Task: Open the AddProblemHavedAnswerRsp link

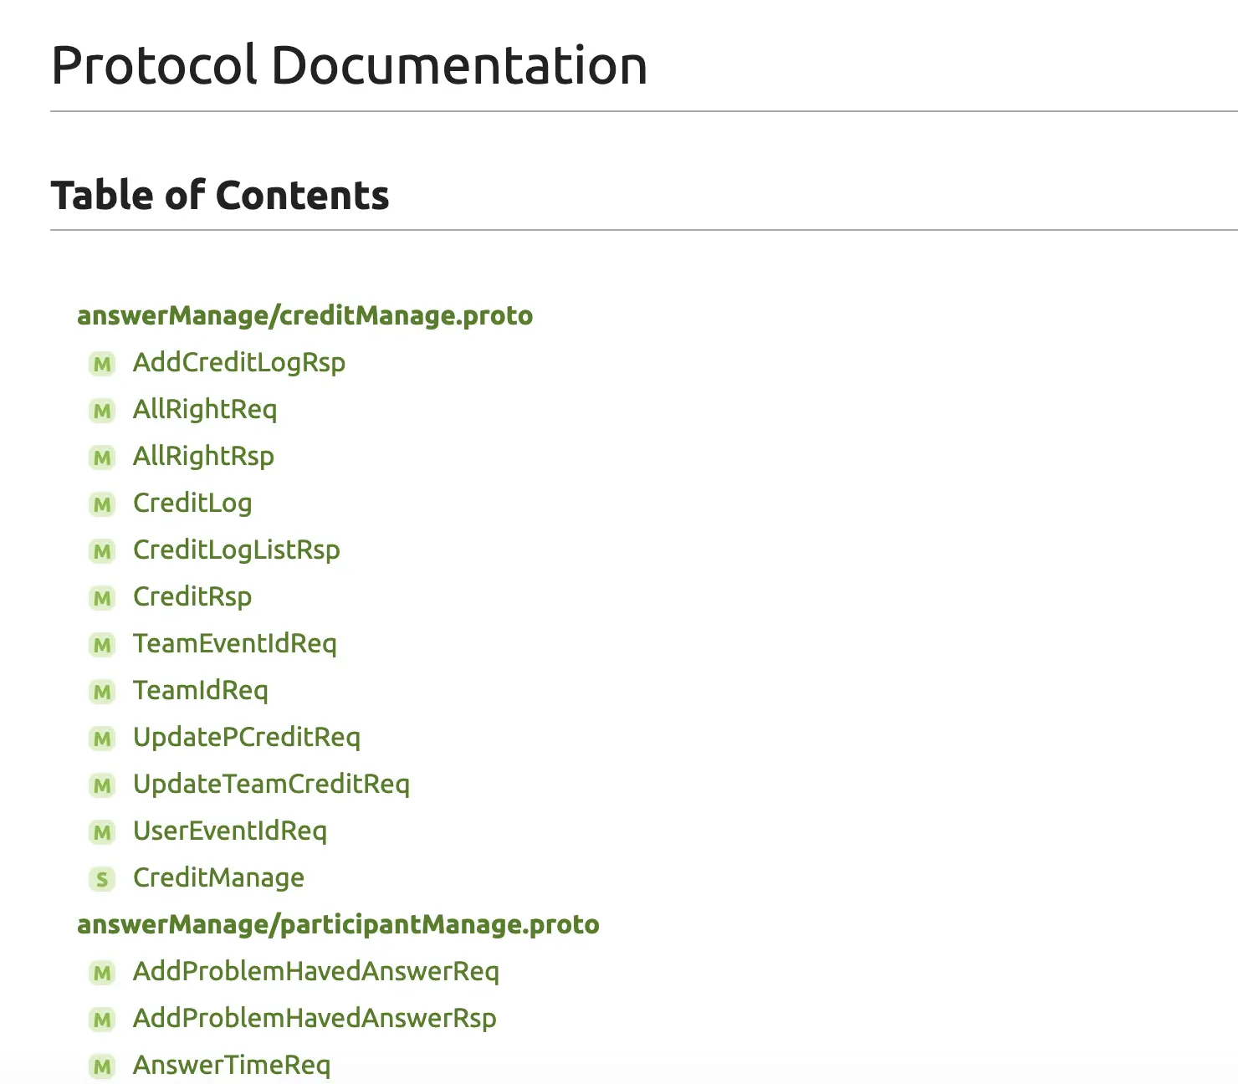Action: coord(315,1018)
